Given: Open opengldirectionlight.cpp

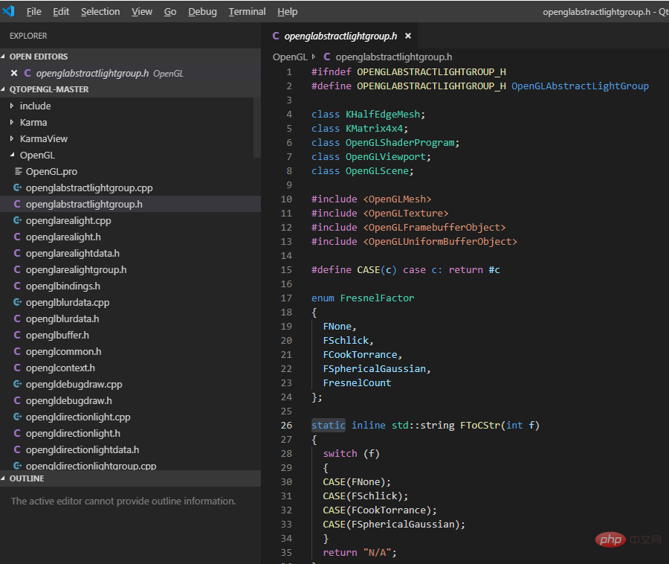Looking at the screenshot, I should (78, 417).
